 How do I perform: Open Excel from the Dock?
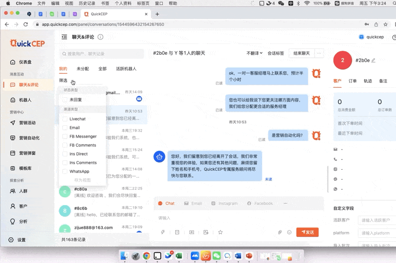(x=179, y=256)
